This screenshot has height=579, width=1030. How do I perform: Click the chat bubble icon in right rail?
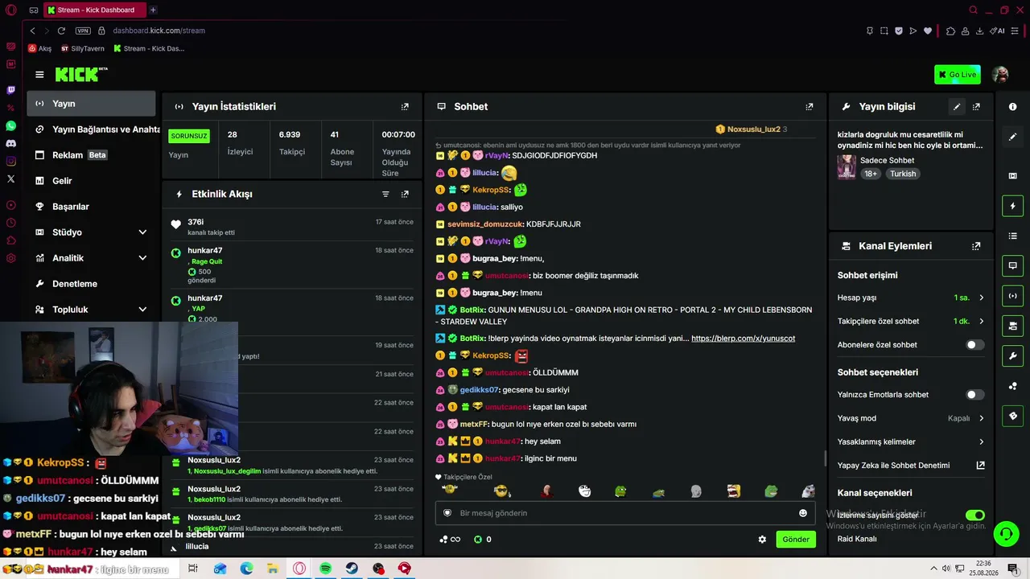click(x=1013, y=265)
